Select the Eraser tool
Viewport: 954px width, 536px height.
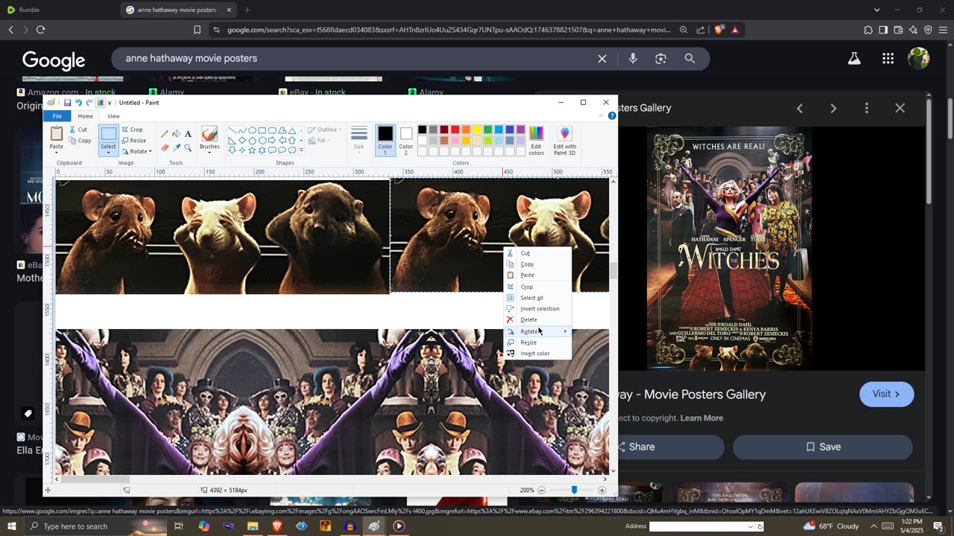coord(164,147)
